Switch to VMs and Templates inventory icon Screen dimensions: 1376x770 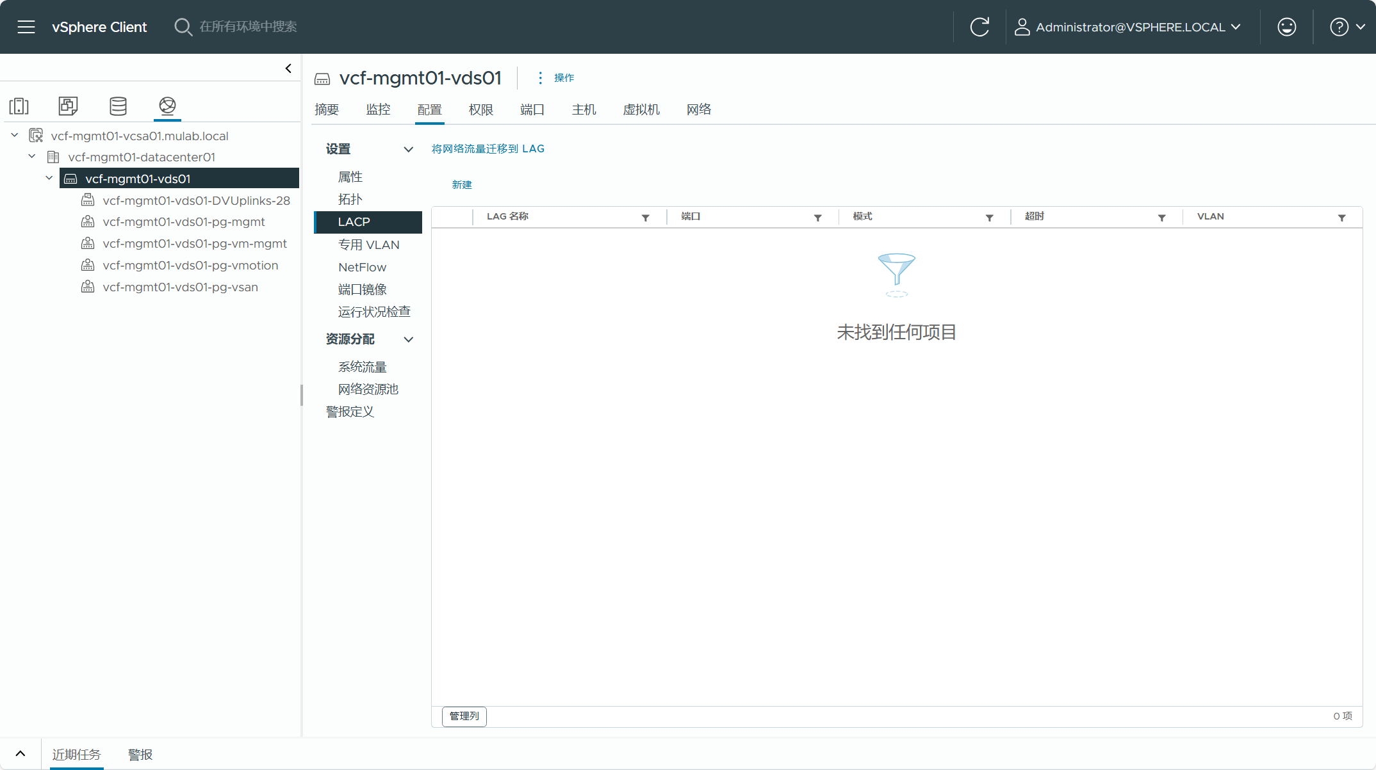coord(68,106)
